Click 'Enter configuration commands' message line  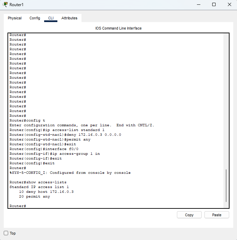[x=82, y=125]
